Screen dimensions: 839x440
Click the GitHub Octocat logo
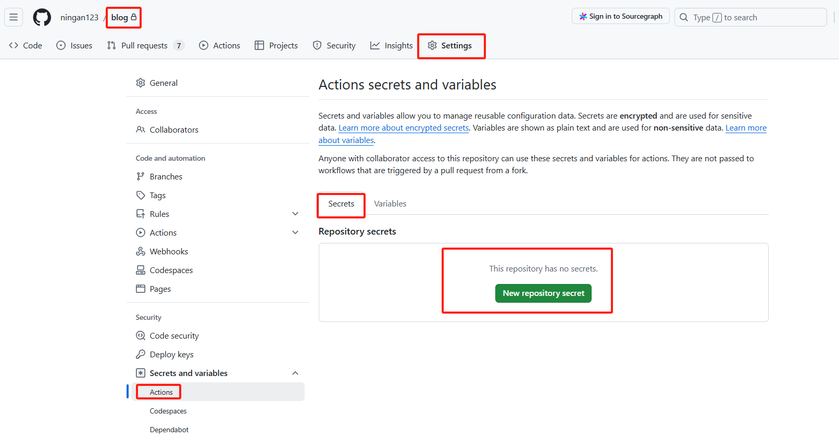pyautogui.click(x=42, y=17)
